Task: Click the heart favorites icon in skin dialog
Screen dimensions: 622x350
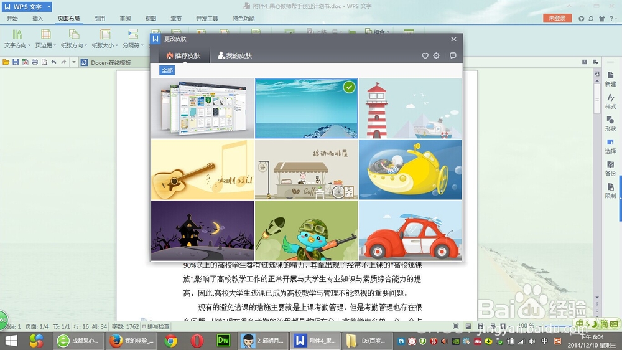Action: 425,55
